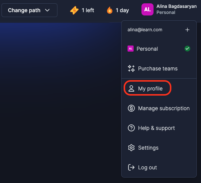The width and height of the screenshot is (201, 183).
Task: Click the flame streak icon
Action: coord(110,10)
